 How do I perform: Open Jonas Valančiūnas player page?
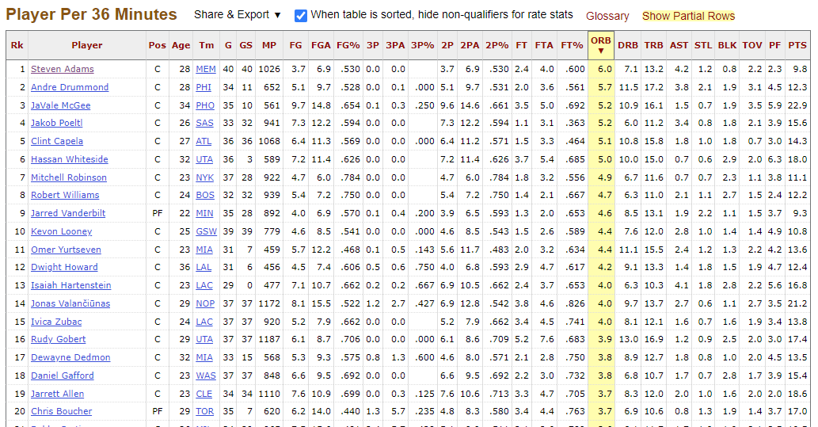tap(70, 303)
